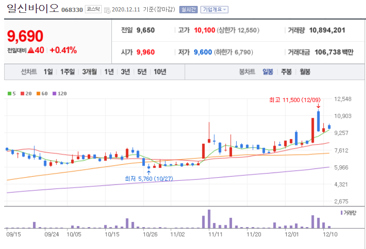Click the orange 60-day moving average swatch
Screen dimensions: 366x249
(x=39, y=94)
